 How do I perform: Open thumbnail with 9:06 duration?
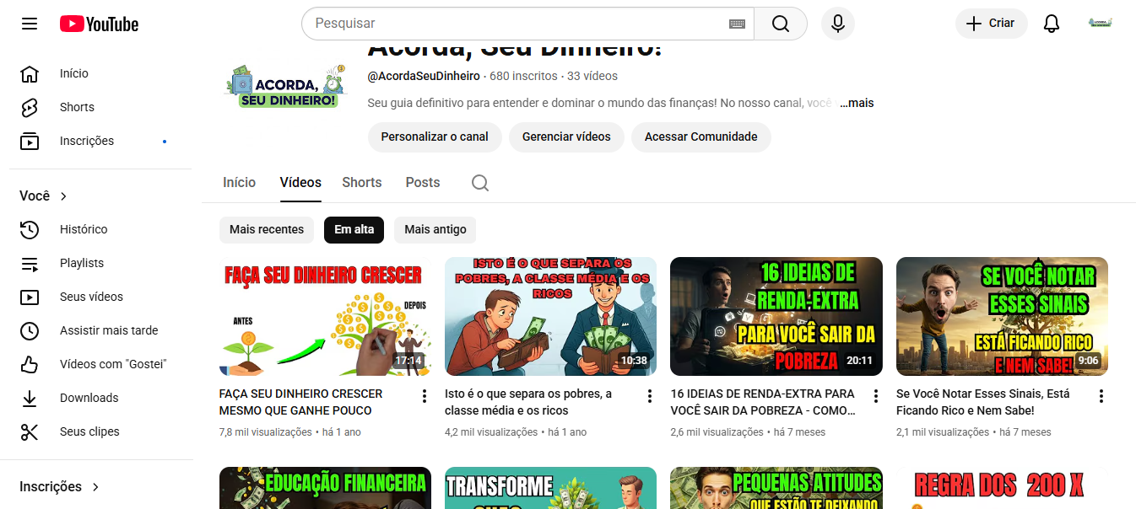(1002, 317)
